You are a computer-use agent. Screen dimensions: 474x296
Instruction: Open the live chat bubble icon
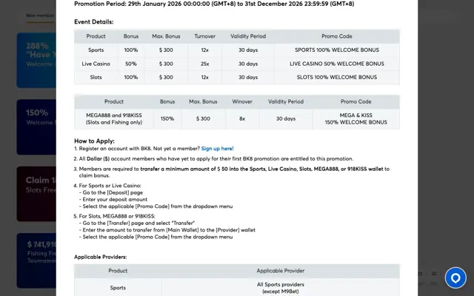click(x=455, y=277)
